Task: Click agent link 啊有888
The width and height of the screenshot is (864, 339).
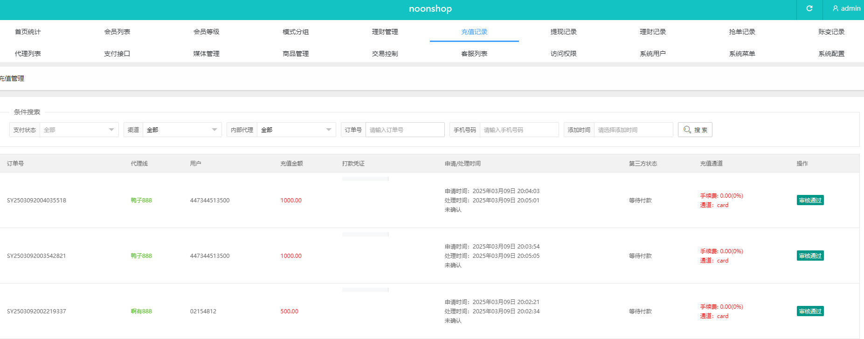Action: (x=141, y=311)
